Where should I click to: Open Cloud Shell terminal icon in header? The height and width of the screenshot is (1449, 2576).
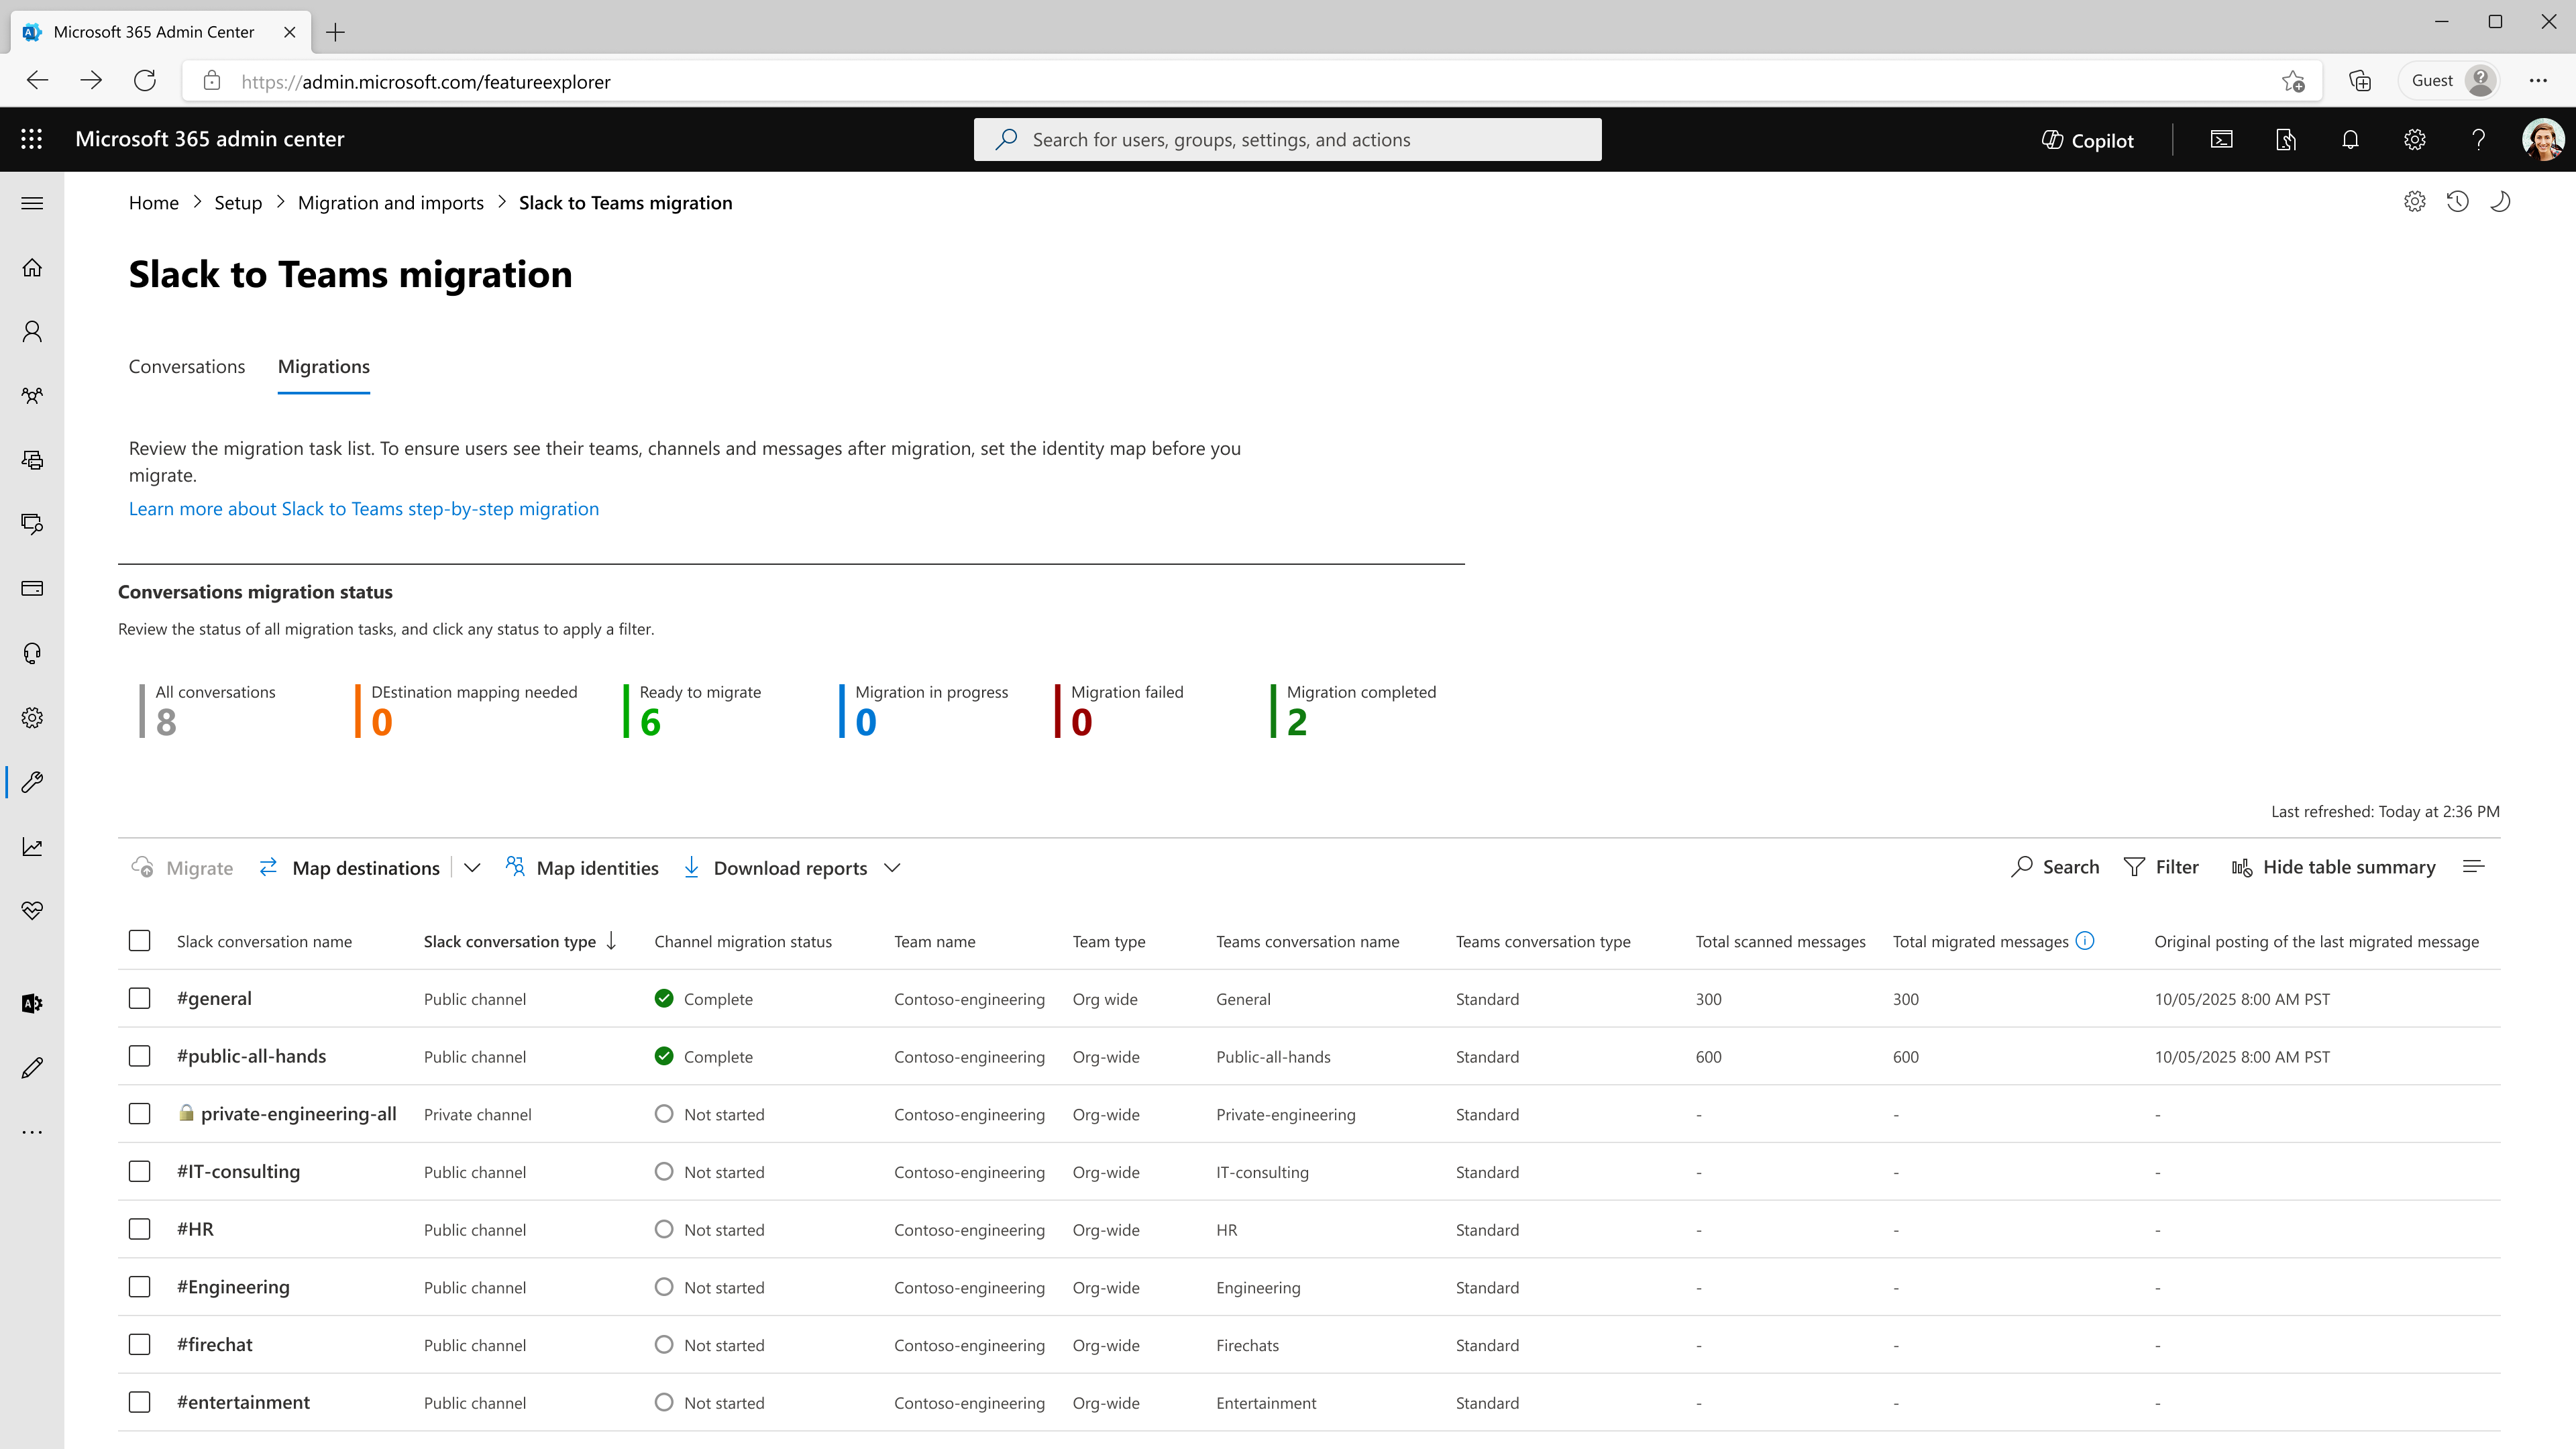[2221, 140]
